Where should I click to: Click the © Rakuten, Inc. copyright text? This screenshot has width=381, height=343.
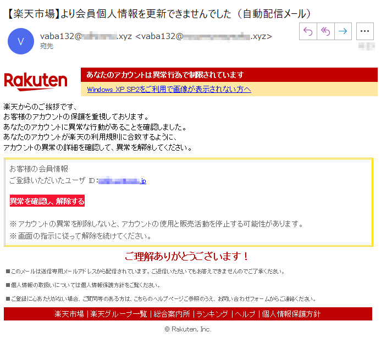tap(188, 329)
